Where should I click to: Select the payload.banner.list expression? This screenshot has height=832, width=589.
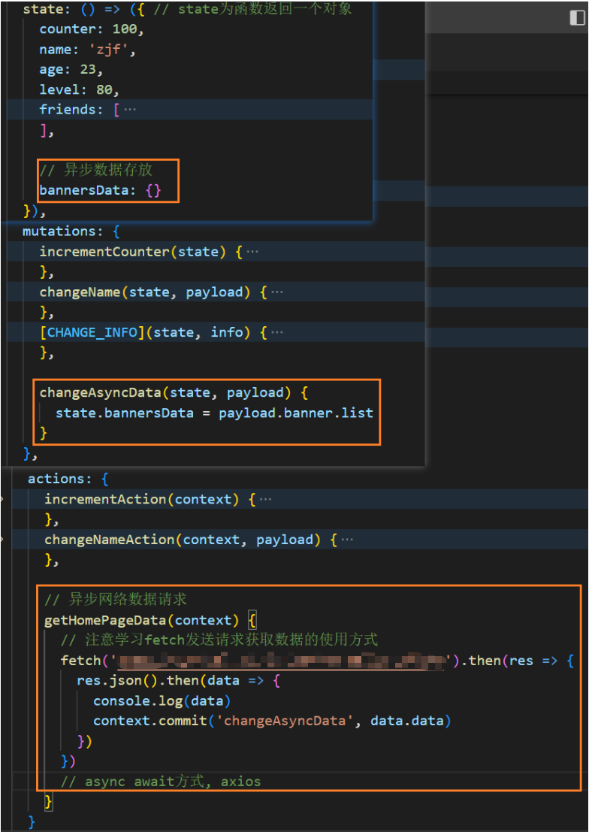(296, 413)
